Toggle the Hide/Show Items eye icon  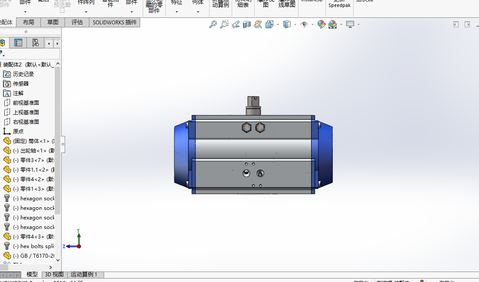[x=304, y=24]
